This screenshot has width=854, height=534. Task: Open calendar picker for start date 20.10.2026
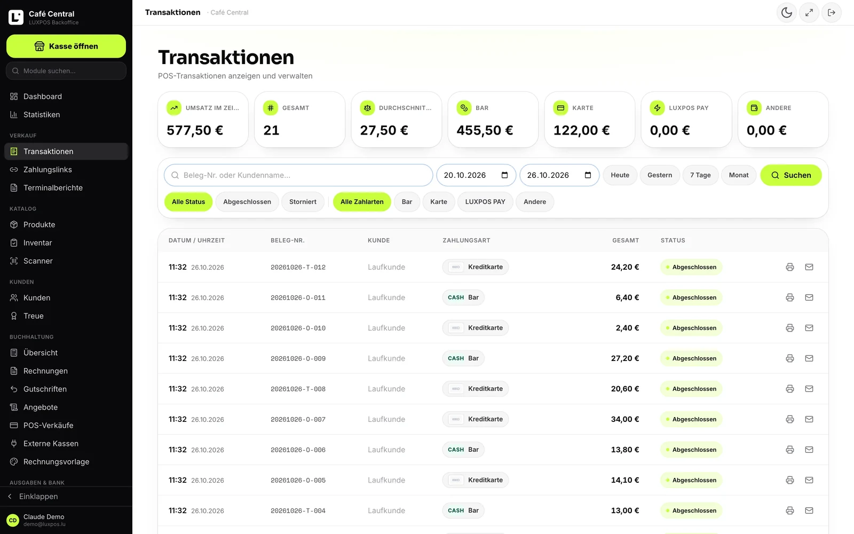point(504,175)
